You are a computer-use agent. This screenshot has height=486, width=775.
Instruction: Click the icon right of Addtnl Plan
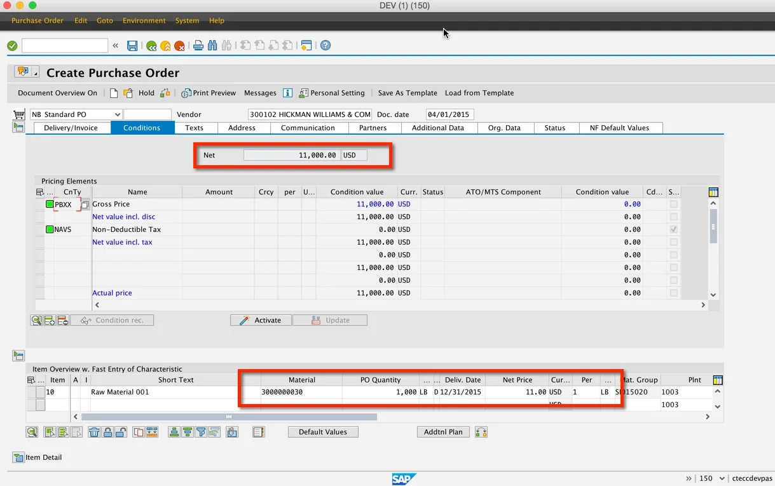(481, 432)
